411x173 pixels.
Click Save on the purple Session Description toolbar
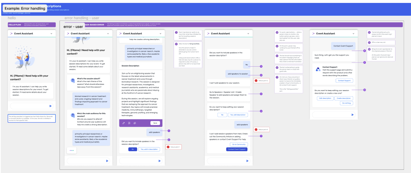tap(155, 123)
